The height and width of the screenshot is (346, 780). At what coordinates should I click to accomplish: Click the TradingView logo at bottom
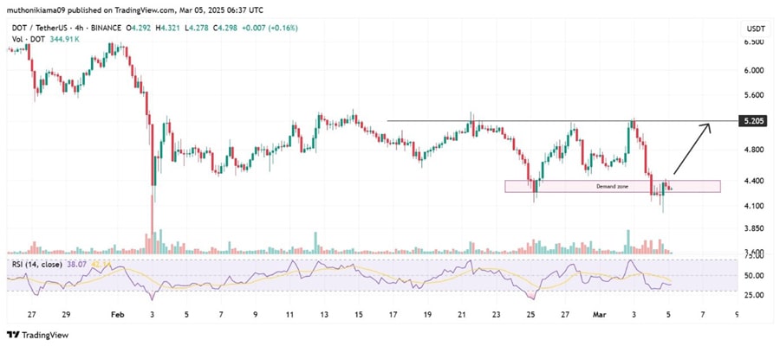[37, 335]
